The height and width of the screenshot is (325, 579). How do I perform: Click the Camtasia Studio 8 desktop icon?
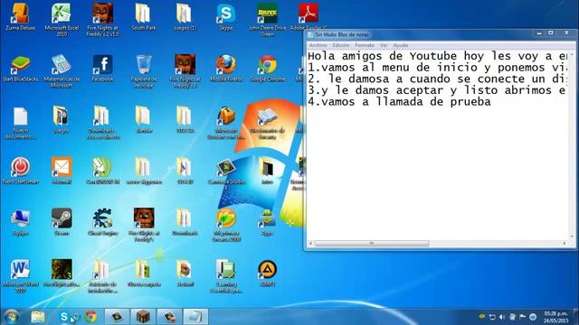[x=225, y=174]
